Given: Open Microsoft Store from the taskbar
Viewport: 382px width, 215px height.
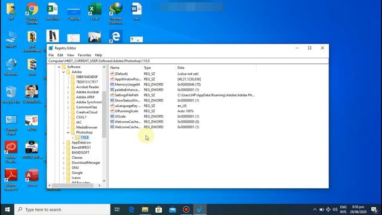Looking at the screenshot, I should (x=159, y=210).
